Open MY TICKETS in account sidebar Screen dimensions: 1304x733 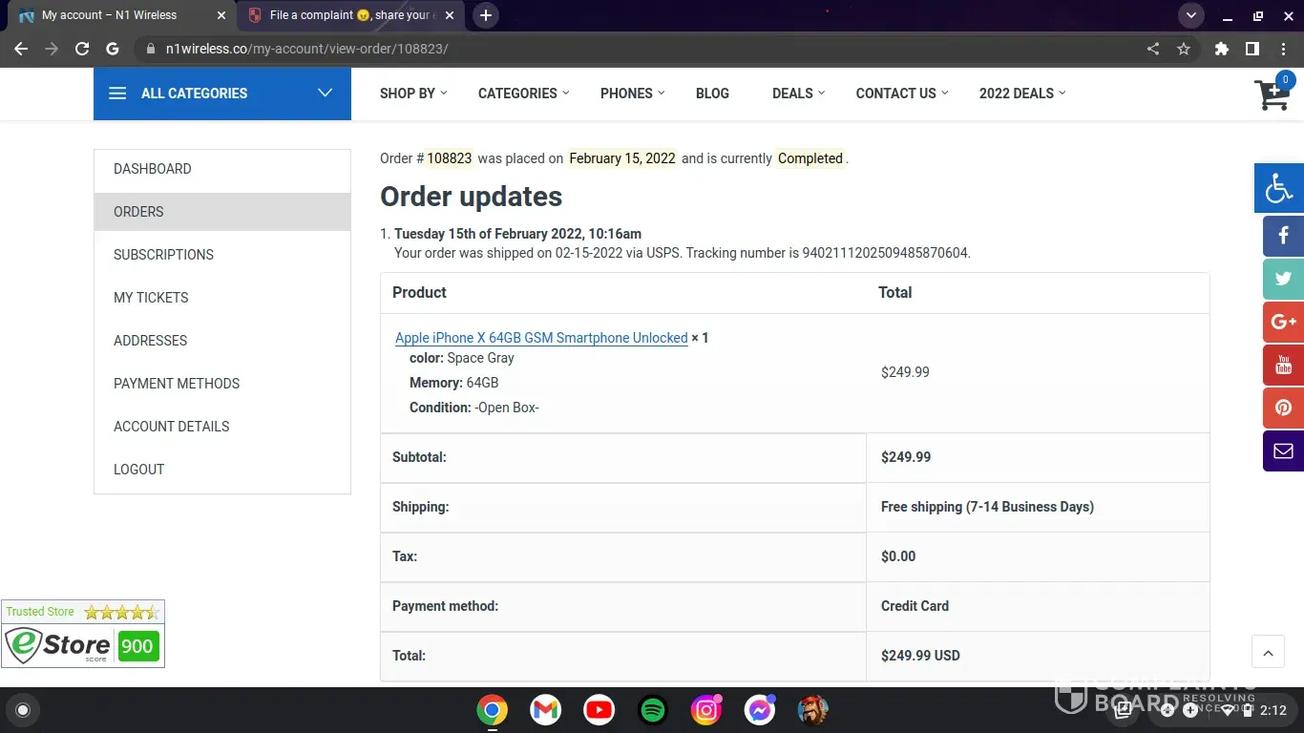222,298
